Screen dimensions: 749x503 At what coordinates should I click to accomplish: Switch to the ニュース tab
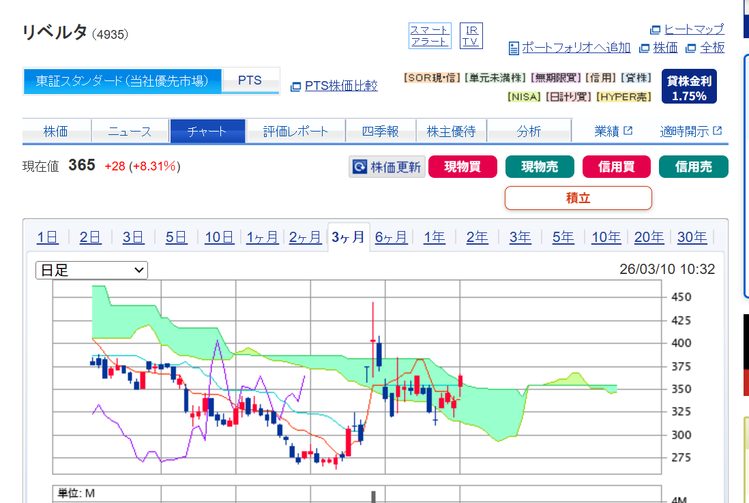tap(130, 132)
